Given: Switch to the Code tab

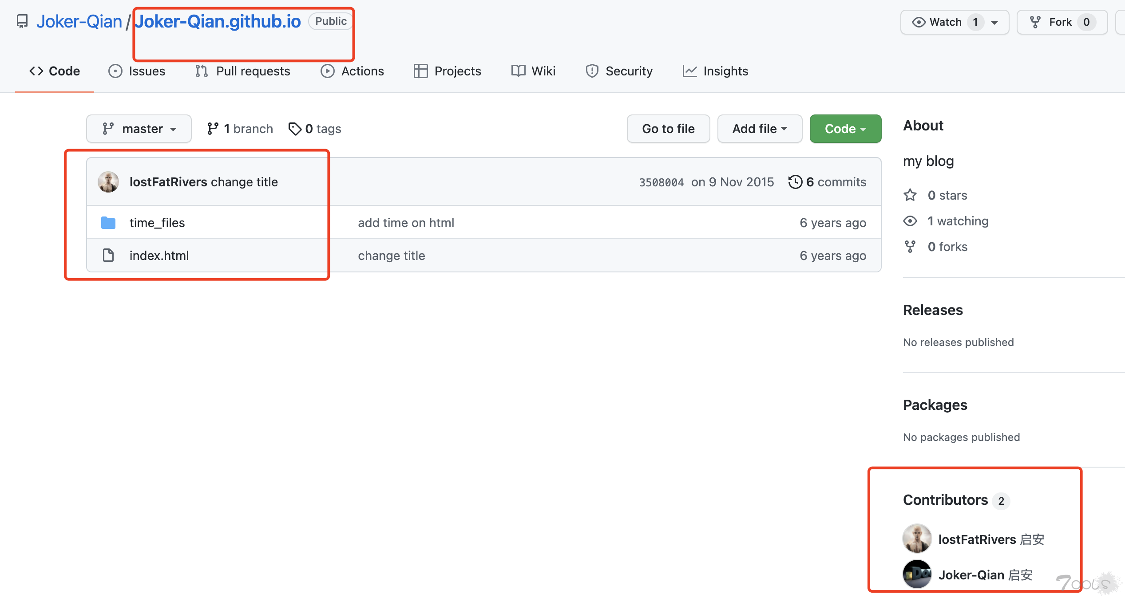Looking at the screenshot, I should 55,71.
